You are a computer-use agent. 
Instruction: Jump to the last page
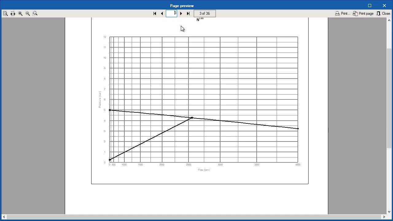[x=188, y=14]
